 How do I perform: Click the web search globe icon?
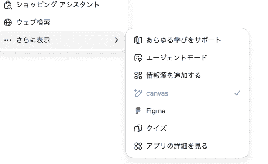[x=8, y=23]
